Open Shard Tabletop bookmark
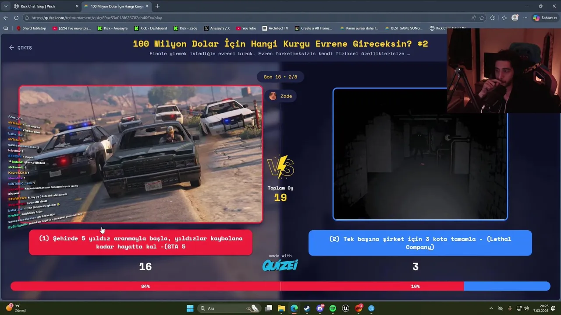 pos(31,28)
